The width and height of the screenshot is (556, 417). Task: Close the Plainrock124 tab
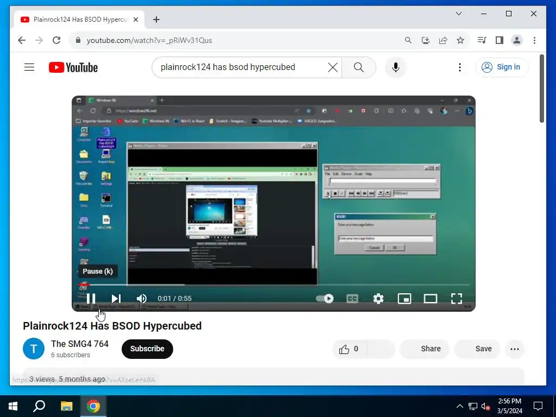tap(135, 20)
